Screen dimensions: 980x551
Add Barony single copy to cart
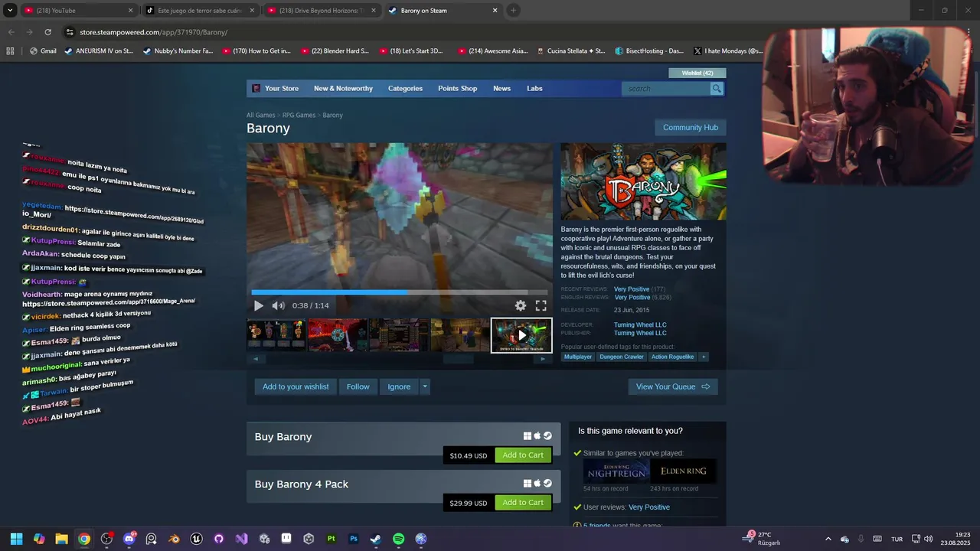pyautogui.click(x=523, y=455)
